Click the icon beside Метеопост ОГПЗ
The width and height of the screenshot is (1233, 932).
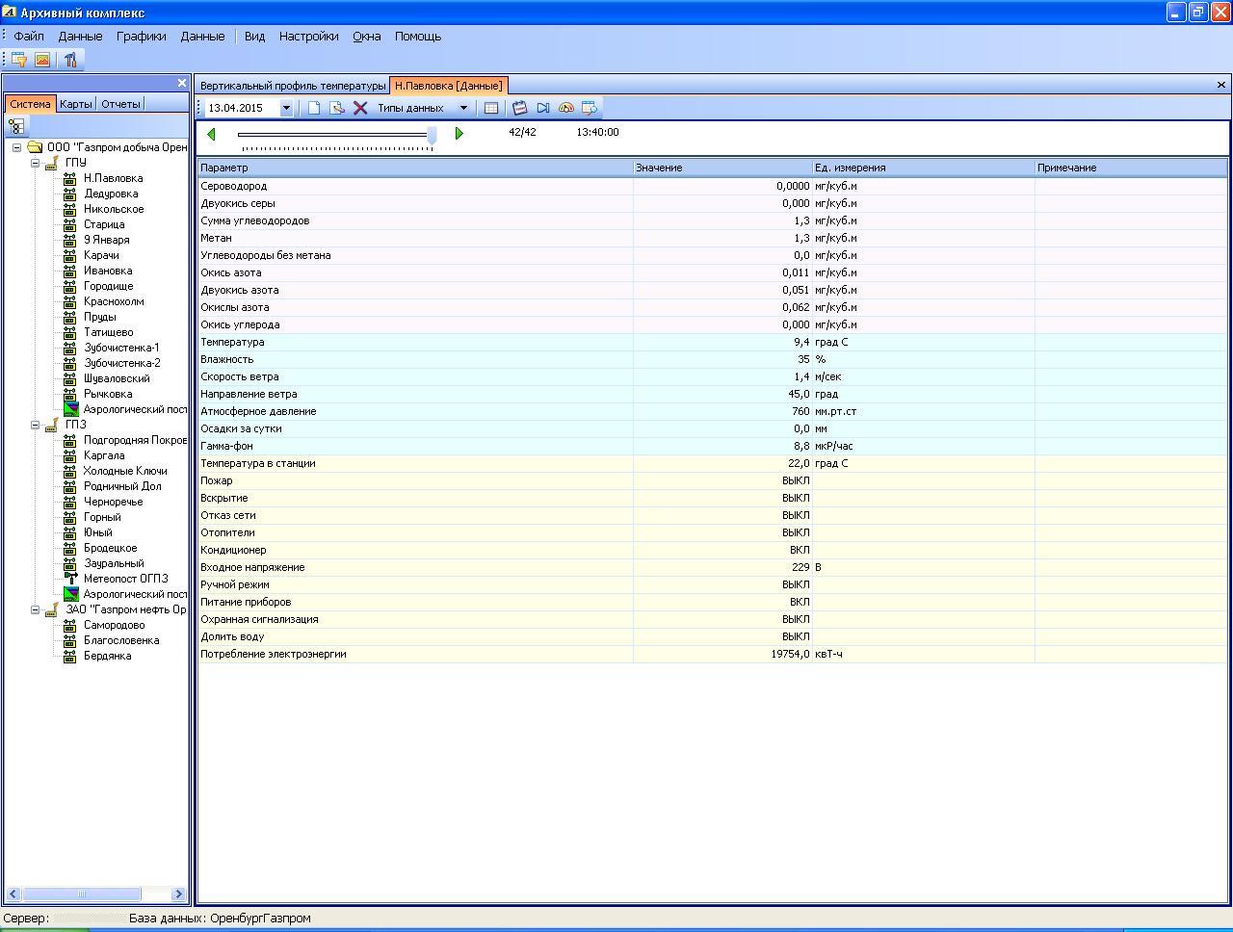coord(70,579)
